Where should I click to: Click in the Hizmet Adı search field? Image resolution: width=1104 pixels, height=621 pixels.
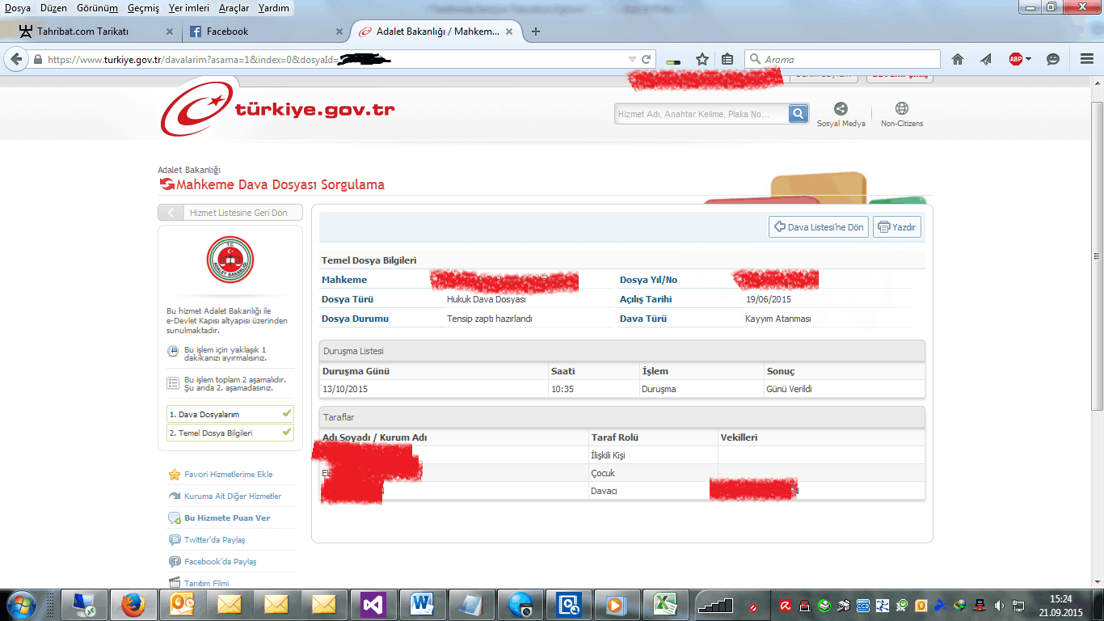[701, 114]
